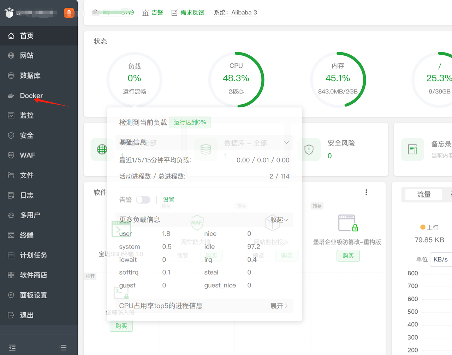The image size is (452, 355).
Task: Open the 设置 alarm settings link
Action: pos(168,200)
